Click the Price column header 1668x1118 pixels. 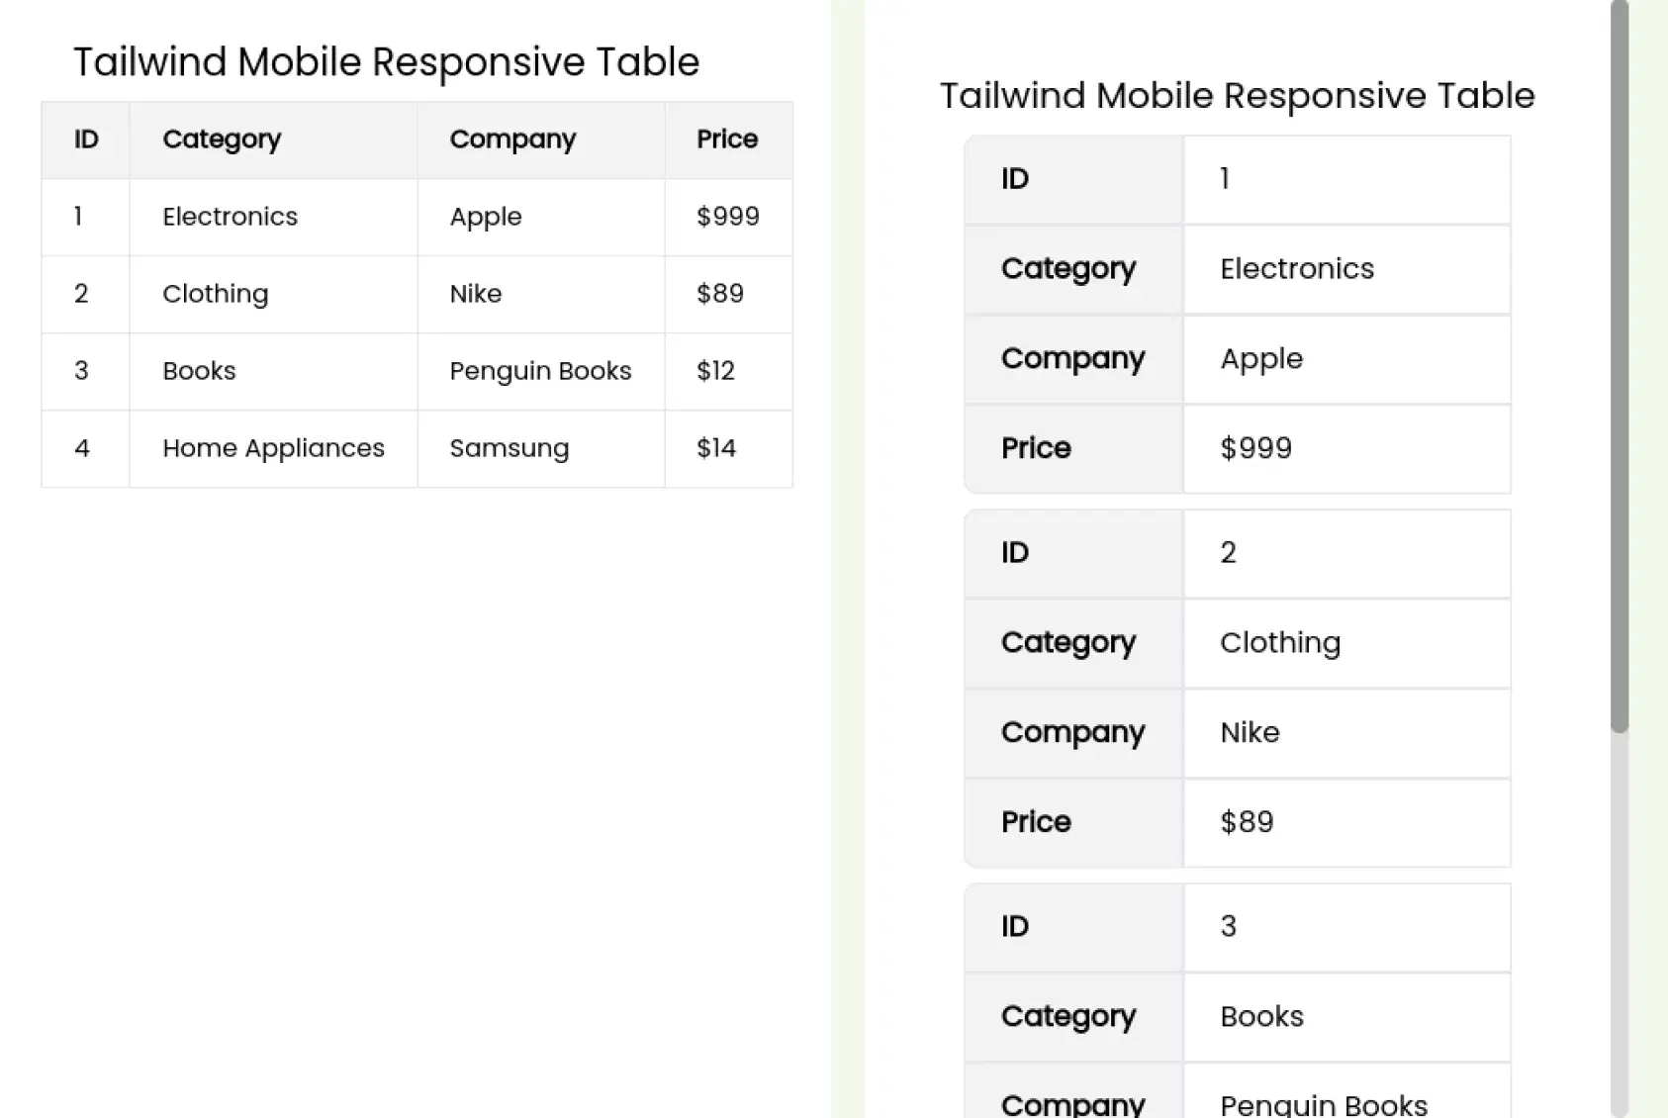coord(727,140)
